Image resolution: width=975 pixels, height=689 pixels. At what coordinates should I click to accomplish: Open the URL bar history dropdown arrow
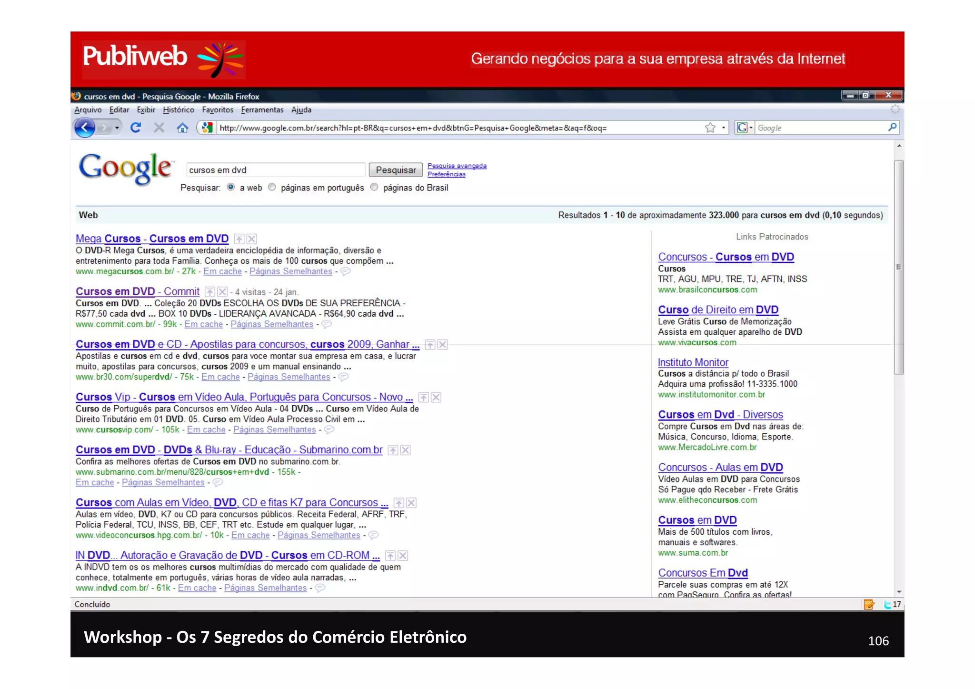tap(723, 128)
